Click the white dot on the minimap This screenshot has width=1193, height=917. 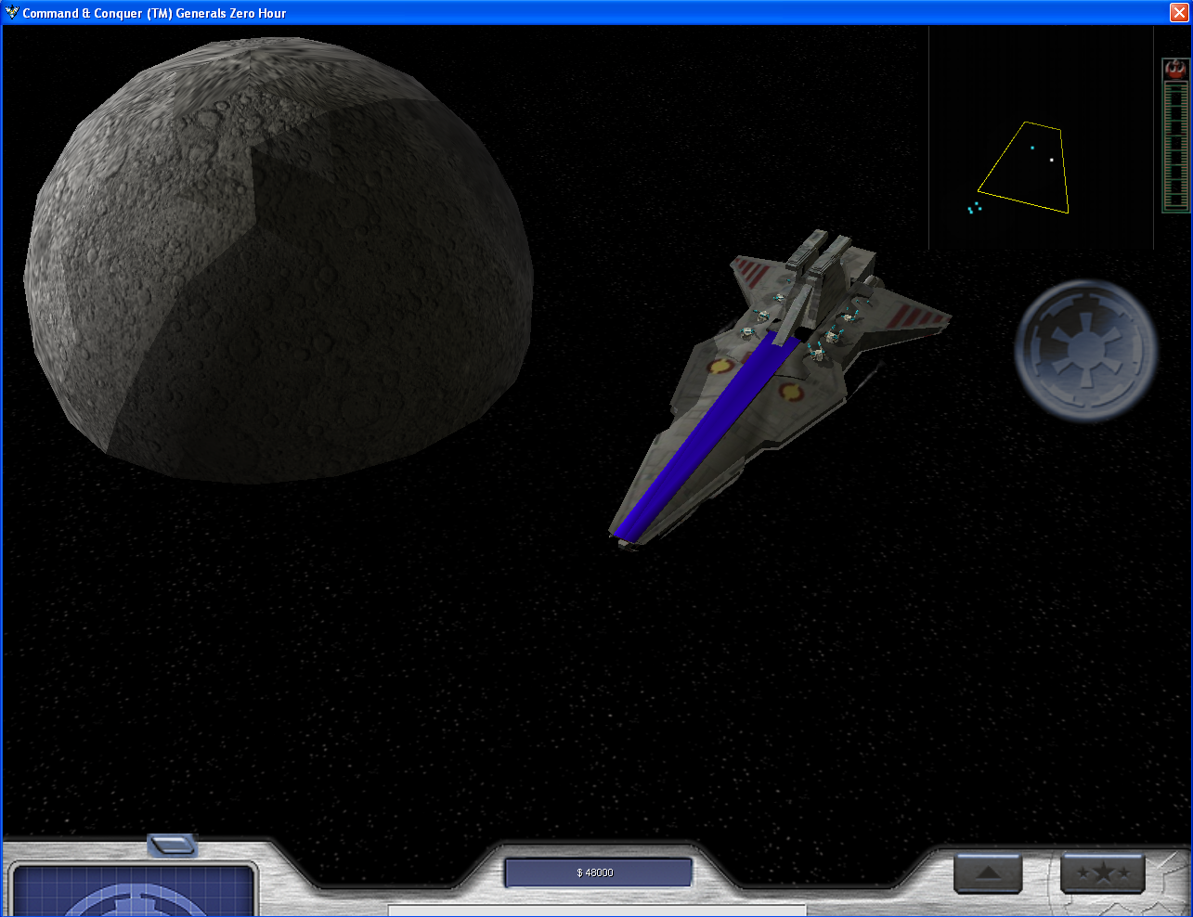pos(1051,160)
